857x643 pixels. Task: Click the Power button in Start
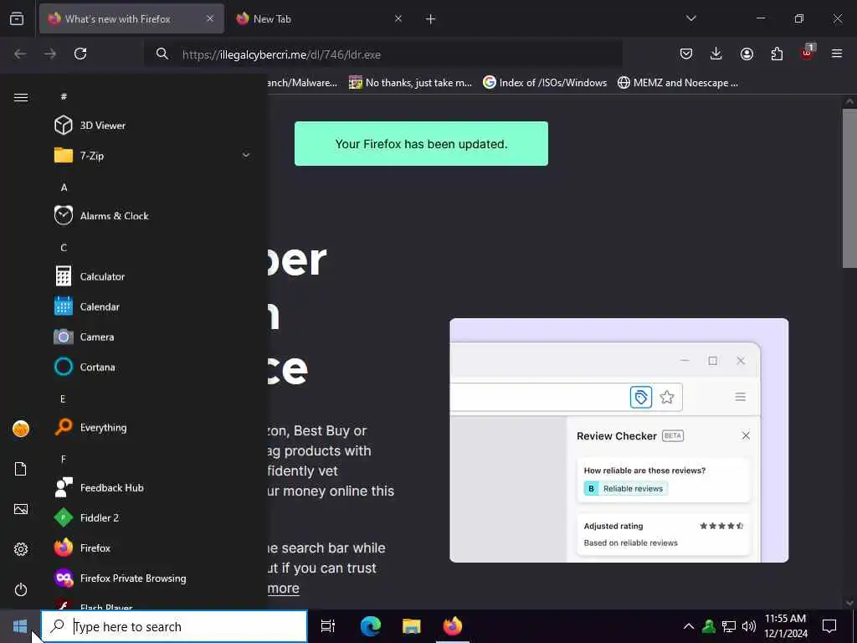pyautogui.click(x=21, y=589)
